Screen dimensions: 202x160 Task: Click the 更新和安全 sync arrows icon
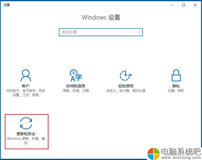coord(26,123)
